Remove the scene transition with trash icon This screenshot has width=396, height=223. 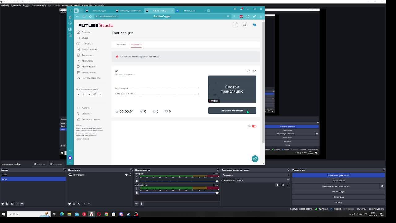coord(282,185)
